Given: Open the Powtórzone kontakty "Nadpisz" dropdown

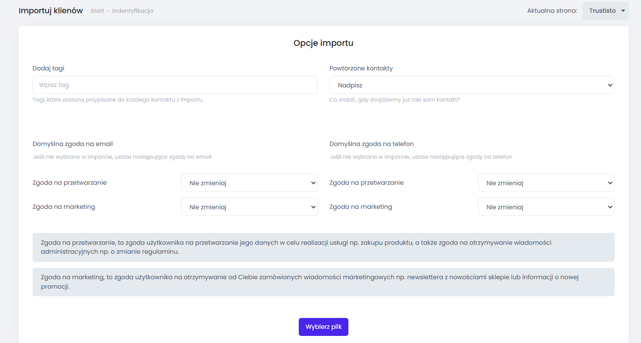Looking at the screenshot, I should tap(472, 85).
